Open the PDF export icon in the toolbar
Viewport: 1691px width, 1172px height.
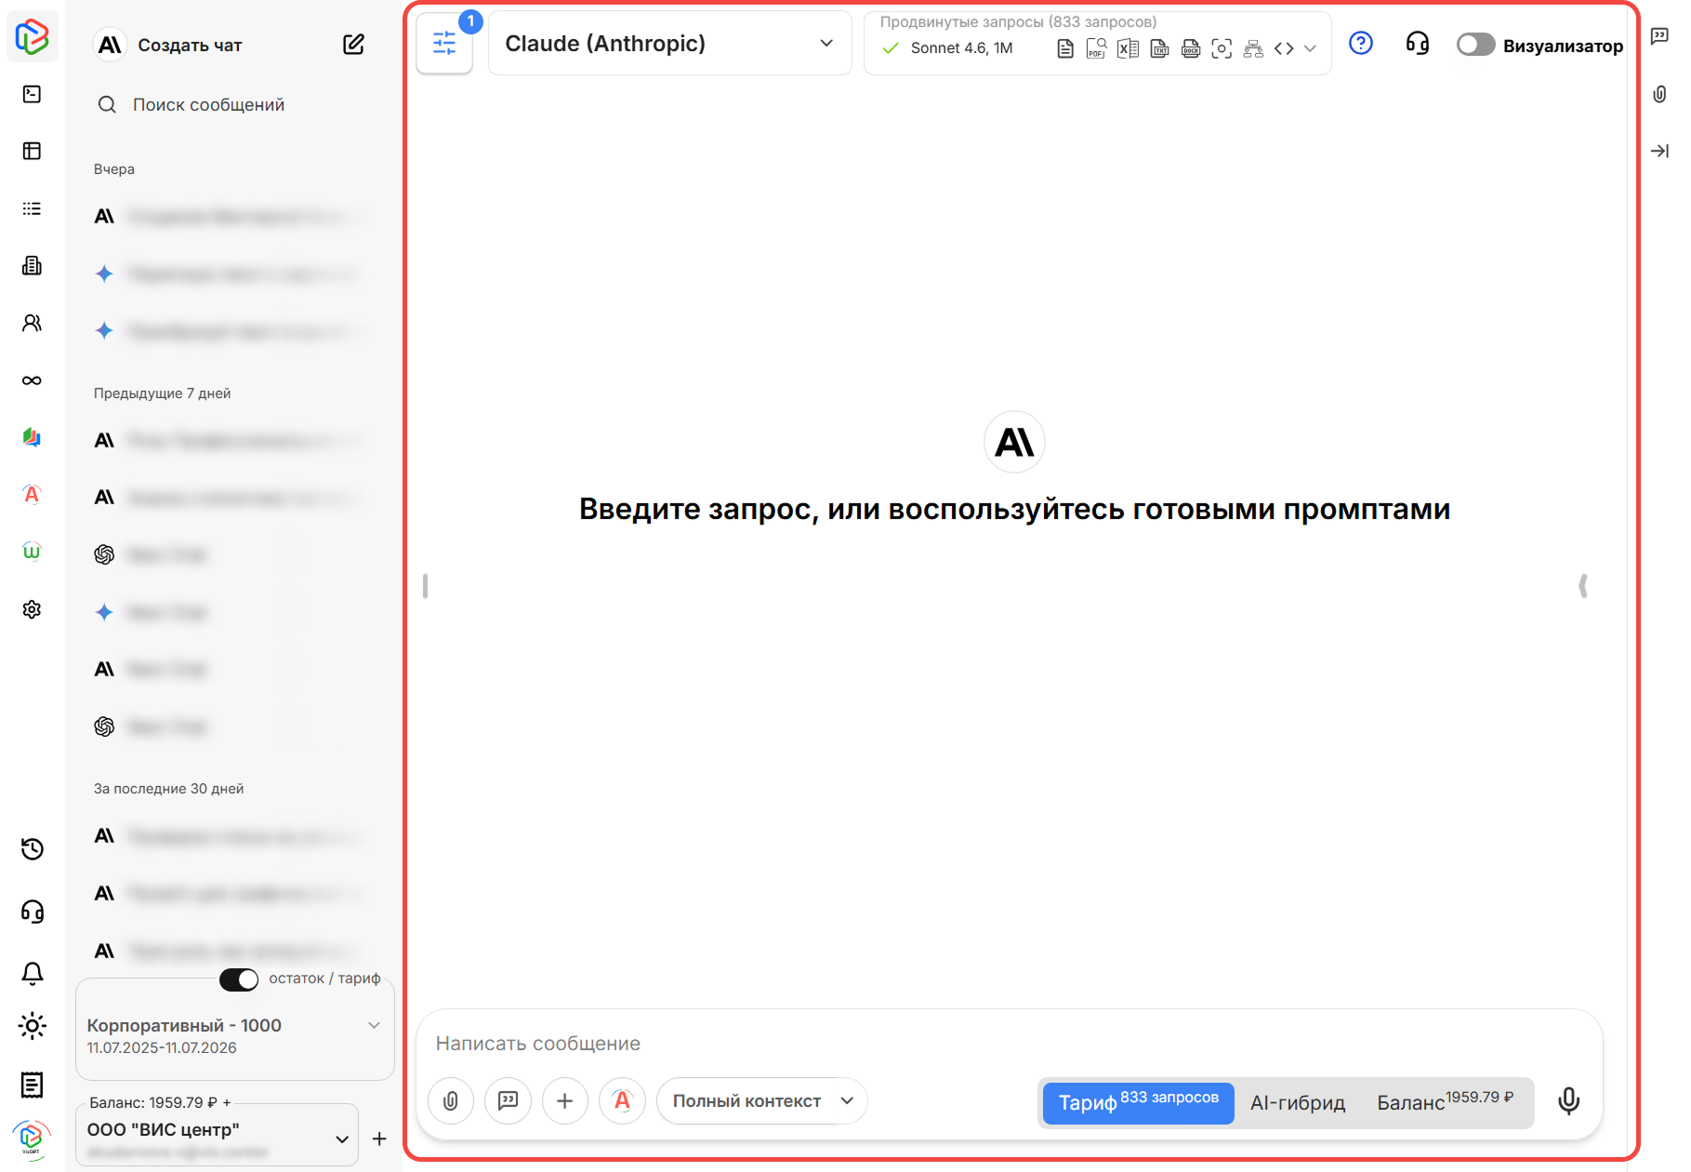click(1097, 48)
